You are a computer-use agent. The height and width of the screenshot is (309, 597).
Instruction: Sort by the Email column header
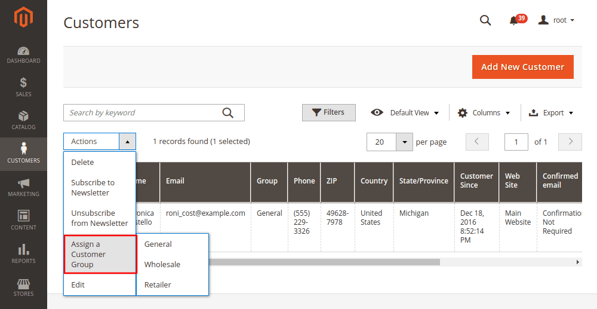(205, 182)
